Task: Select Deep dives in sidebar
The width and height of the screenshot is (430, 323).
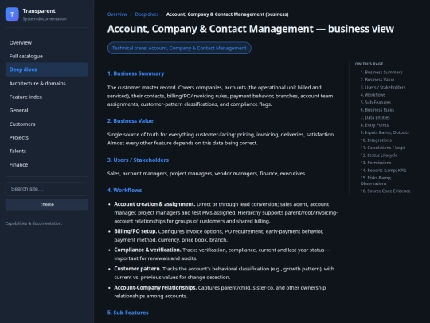Action: (47, 69)
